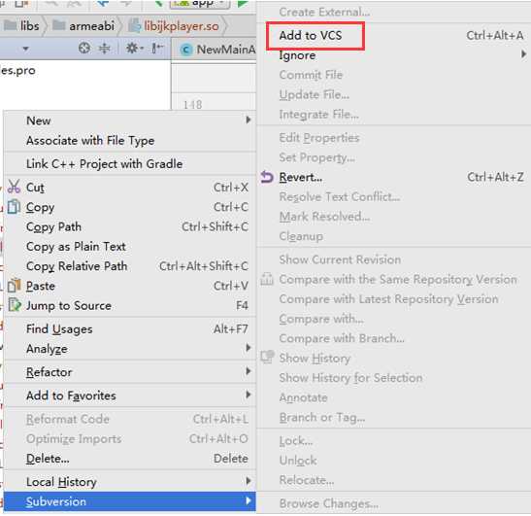Viewport: 531px width, 516px height.
Task: Click line number 148 in editor gutter
Action: (192, 104)
